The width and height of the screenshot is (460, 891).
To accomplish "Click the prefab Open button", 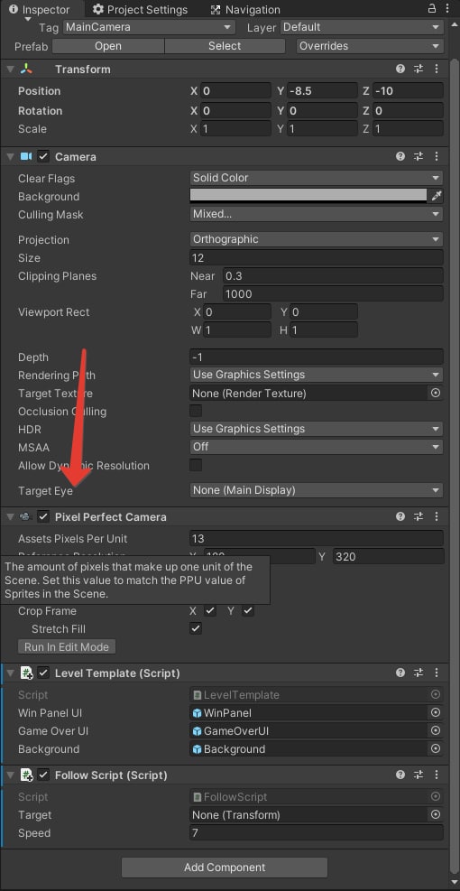I will 108,46.
